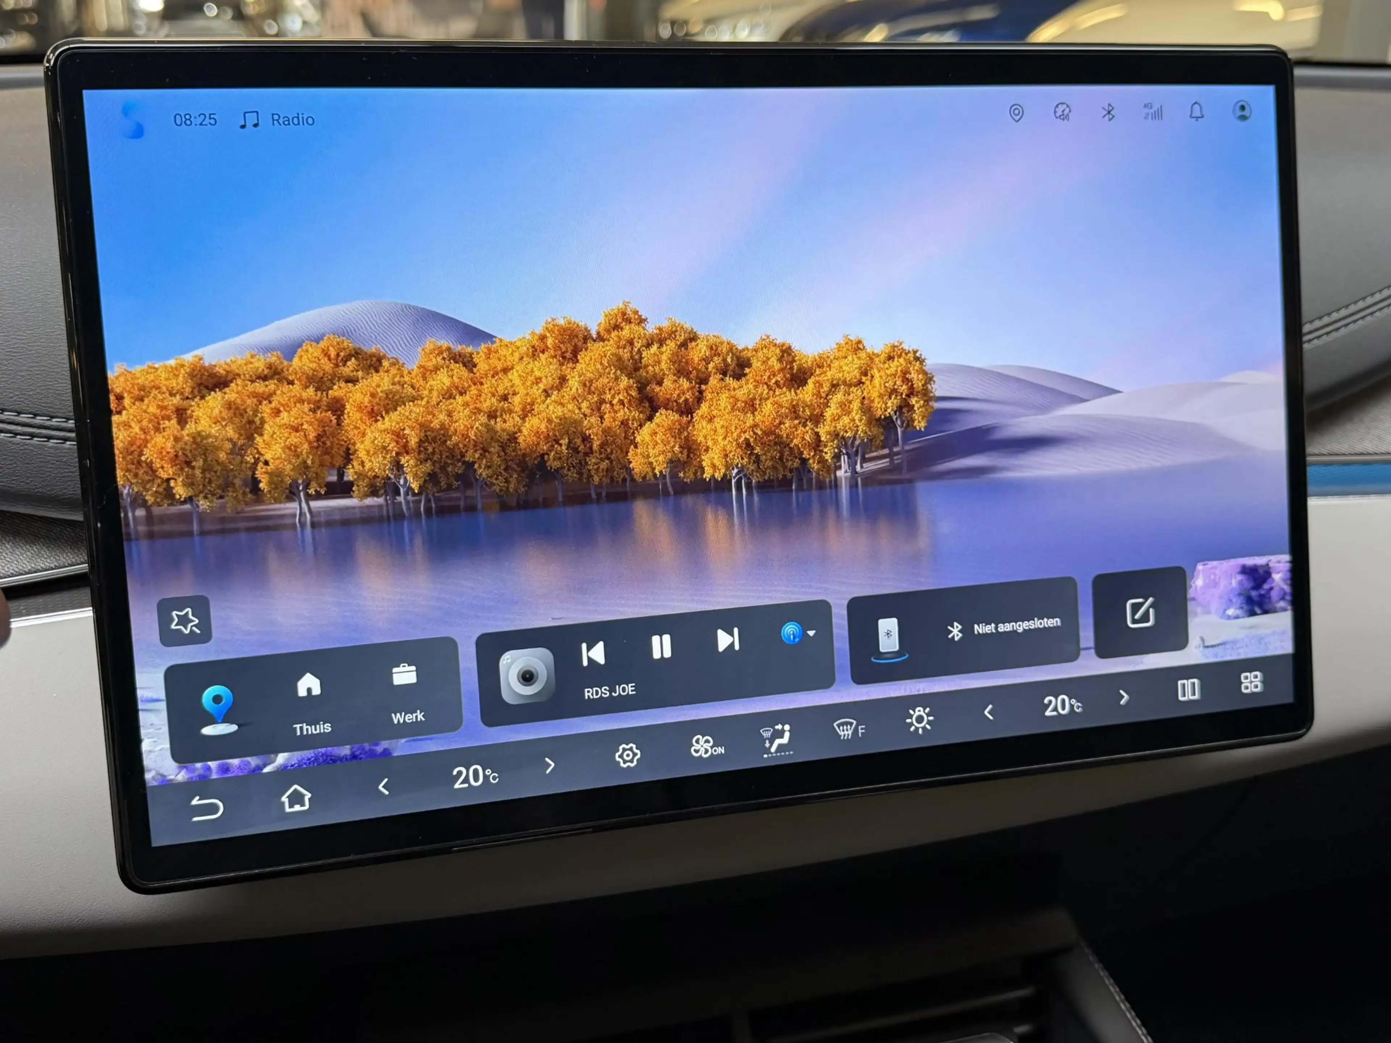Skip to next radio station
1391x1043 pixels.
tap(728, 640)
